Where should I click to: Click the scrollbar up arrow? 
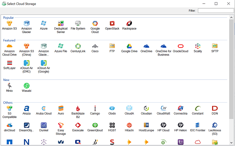tap(231, 18)
